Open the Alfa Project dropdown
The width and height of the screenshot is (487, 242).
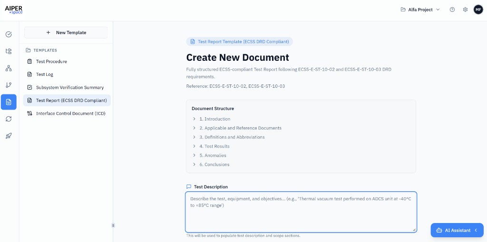[420, 9]
